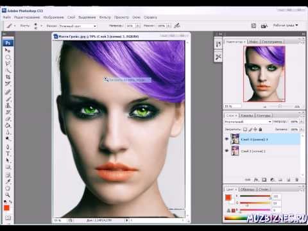Open the layer blend mode dropdown
This screenshot has width=308, height=231.
[x=248, y=121]
